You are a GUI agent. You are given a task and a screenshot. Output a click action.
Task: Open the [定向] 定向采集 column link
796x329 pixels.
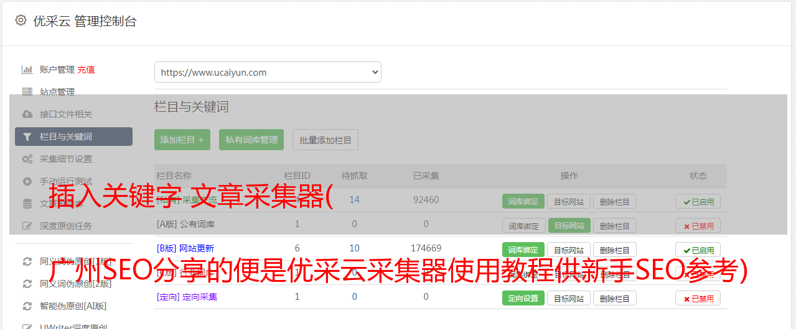click(x=187, y=297)
